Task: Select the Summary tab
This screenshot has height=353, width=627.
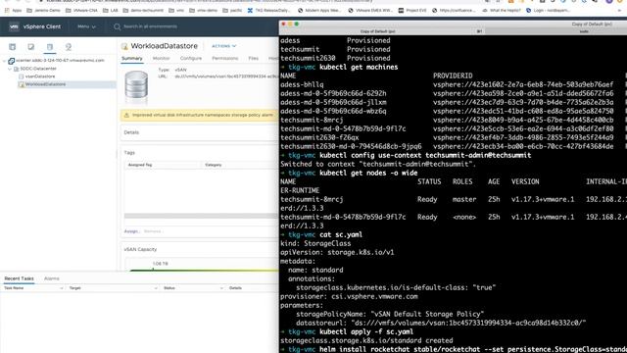Action: [x=132, y=59]
